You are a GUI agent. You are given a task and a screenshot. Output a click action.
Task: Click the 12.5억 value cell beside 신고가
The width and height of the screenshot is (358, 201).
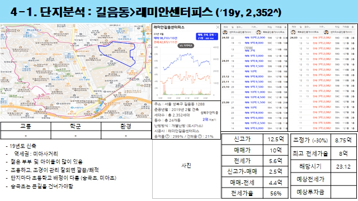coord(276,139)
